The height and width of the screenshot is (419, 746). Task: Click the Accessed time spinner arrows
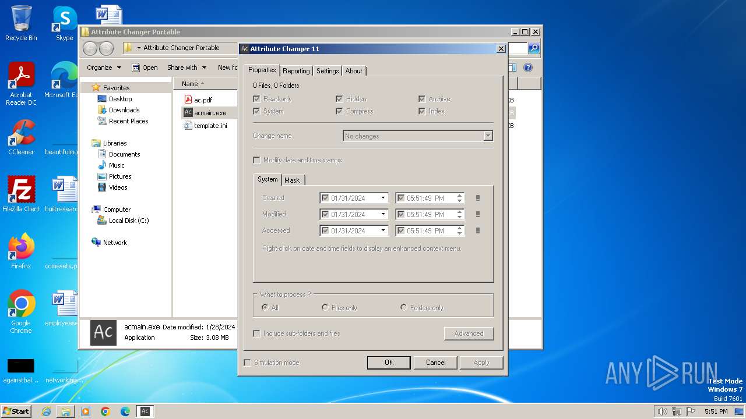(459, 230)
